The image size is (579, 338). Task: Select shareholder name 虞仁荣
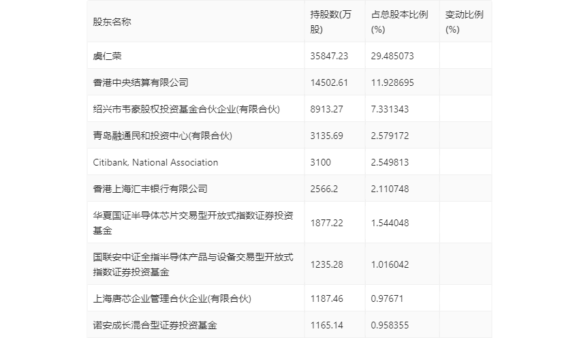click(x=107, y=56)
